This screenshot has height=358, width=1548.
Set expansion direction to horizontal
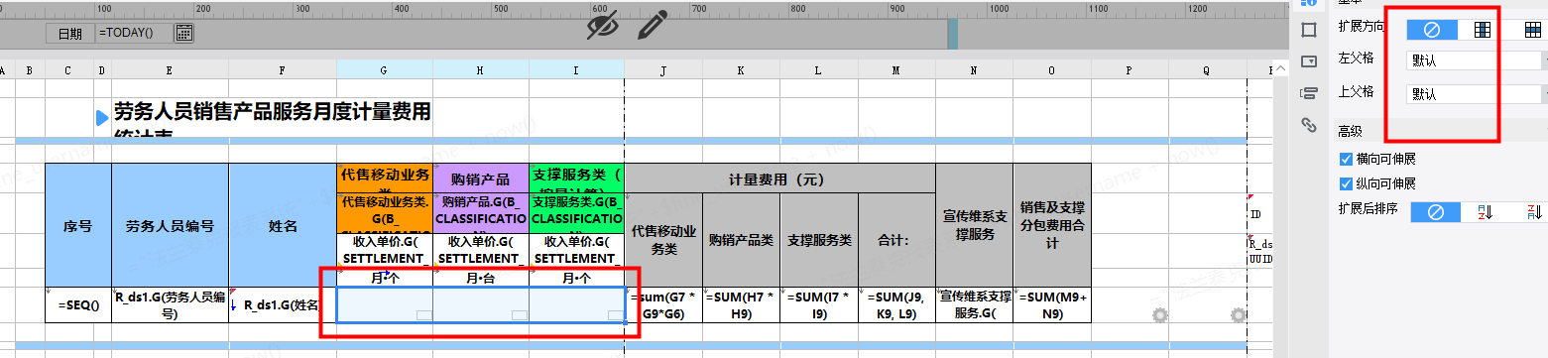[1532, 29]
